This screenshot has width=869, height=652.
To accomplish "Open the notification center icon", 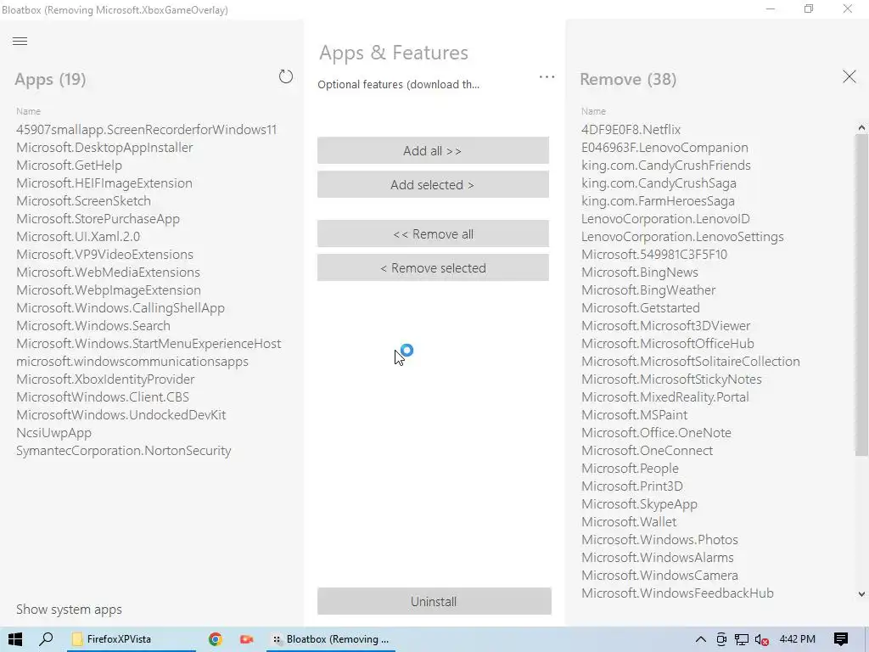I will [841, 639].
